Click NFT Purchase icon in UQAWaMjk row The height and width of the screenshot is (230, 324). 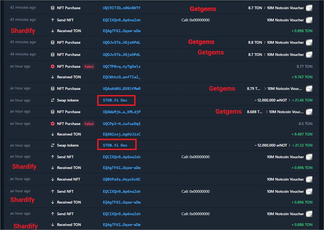tap(53, 112)
